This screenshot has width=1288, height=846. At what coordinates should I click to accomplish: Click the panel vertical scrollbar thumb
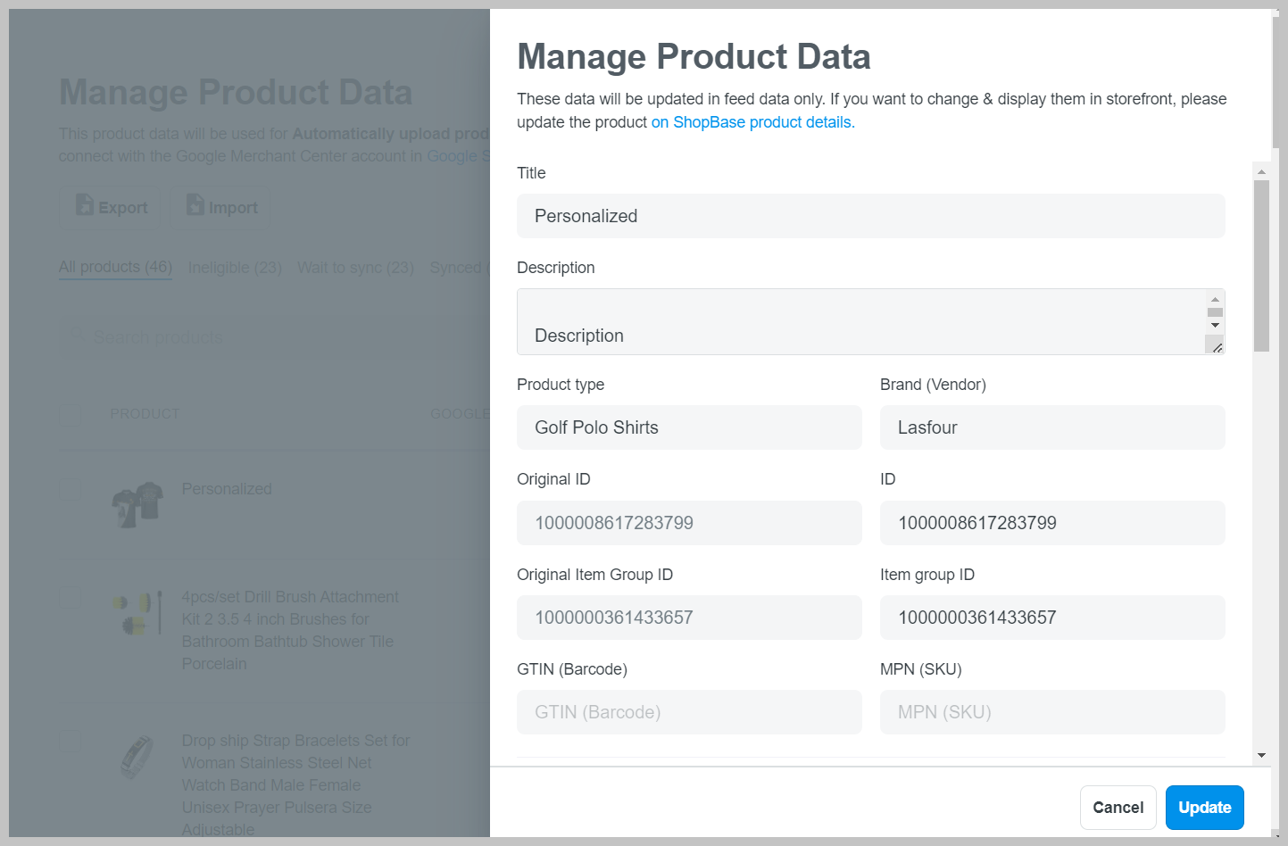click(x=1261, y=266)
